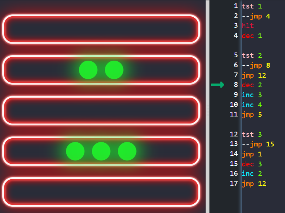Image resolution: width=285 pixels, height=213 pixels.
Task: Click the 'inc 4' instruction on line 10
Action: tap(252, 105)
